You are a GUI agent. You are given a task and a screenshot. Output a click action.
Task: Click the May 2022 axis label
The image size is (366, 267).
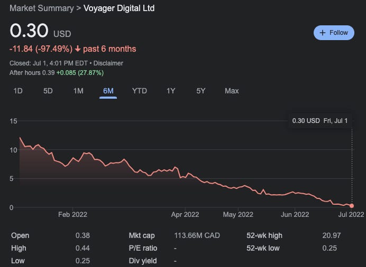pyautogui.click(x=238, y=214)
